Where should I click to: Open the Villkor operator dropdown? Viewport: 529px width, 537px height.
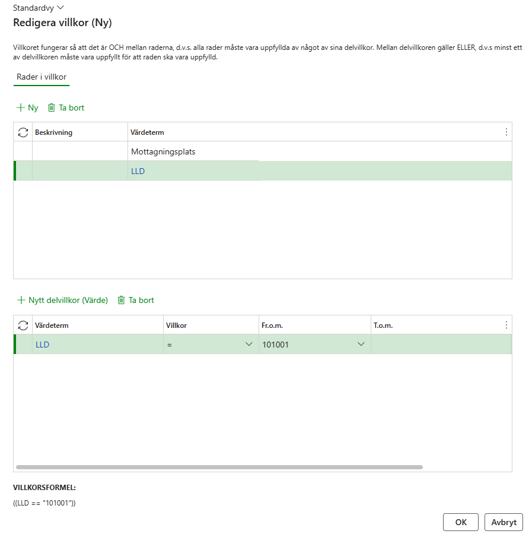[x=248, y=345]
